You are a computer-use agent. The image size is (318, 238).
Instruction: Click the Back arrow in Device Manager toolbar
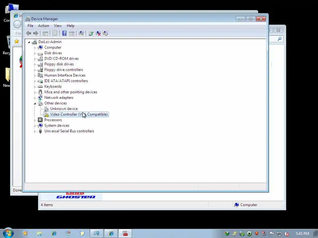point(29,33)
